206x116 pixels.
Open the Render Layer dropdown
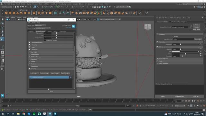41,25
